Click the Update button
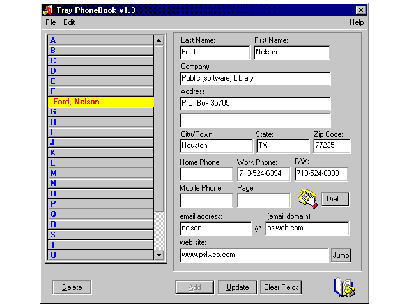This screenshot has height=307, width=409. point(237,287)
